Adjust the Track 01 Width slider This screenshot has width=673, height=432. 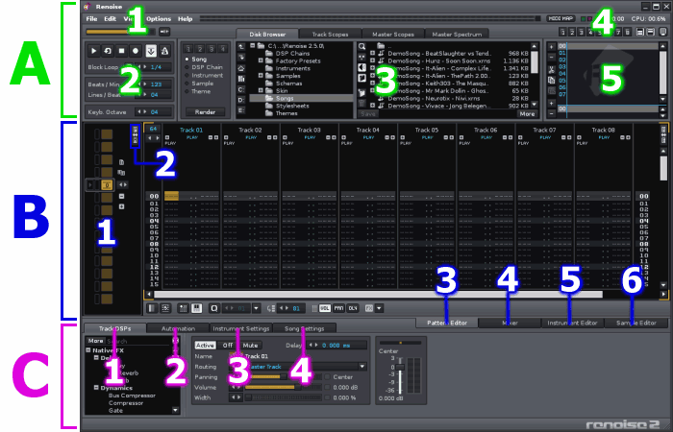point(283,397)
